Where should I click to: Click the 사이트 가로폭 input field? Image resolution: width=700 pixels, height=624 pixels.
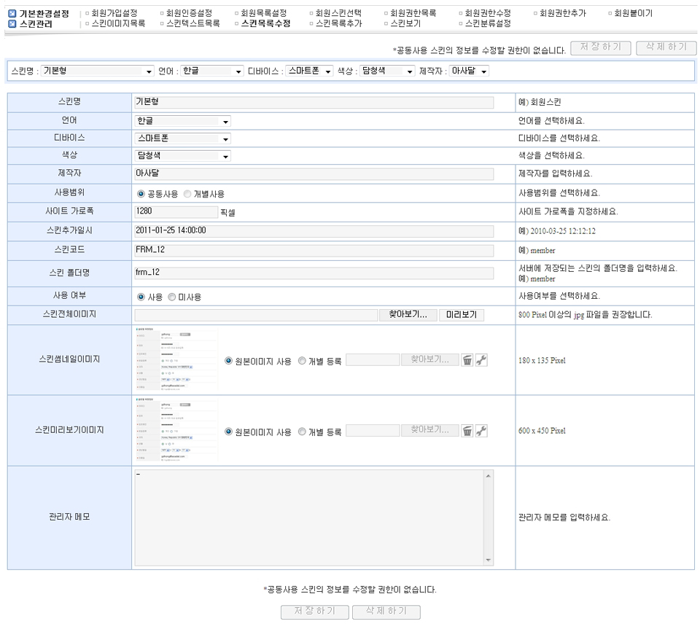point(176,212)
